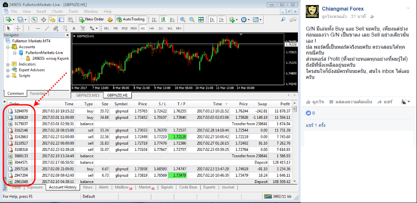The height and width of the screenshot is (203, 417).
Task: Click the New Order button
Action: [x=91, y=19]
